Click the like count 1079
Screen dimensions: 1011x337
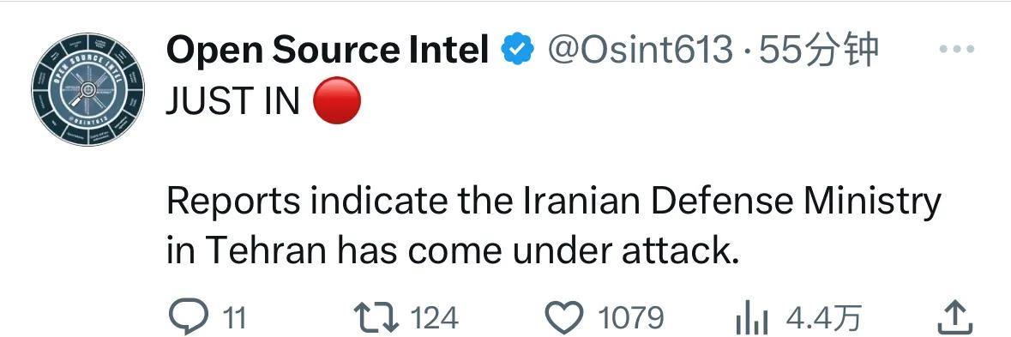click(630, 318)
